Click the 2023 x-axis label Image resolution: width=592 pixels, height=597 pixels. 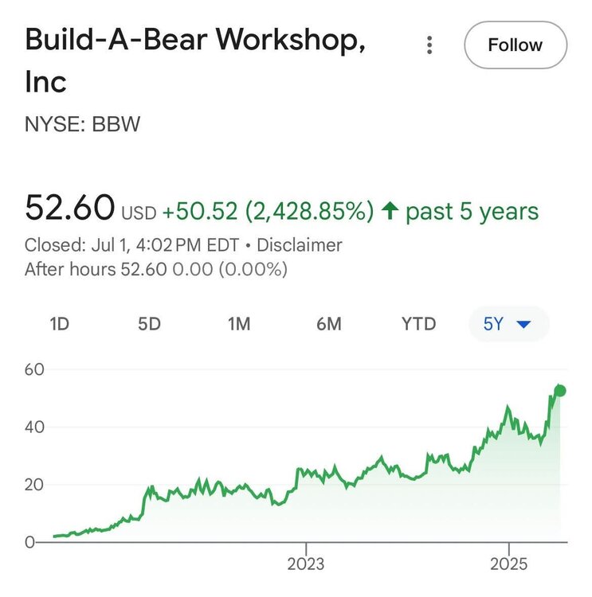(x=305, y=564)
